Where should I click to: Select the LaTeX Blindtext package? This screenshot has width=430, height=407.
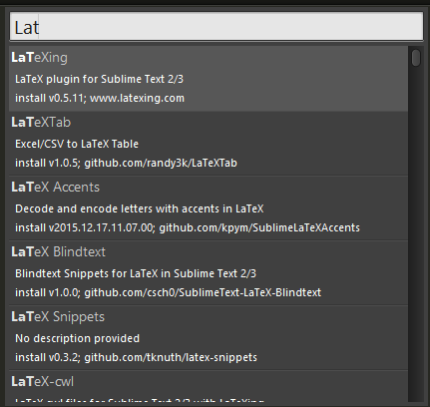point(209,273)
